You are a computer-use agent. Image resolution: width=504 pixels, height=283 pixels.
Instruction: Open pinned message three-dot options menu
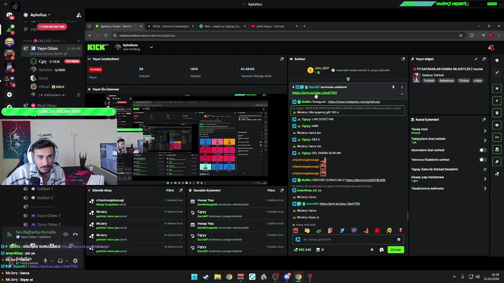tap(402, 87)
